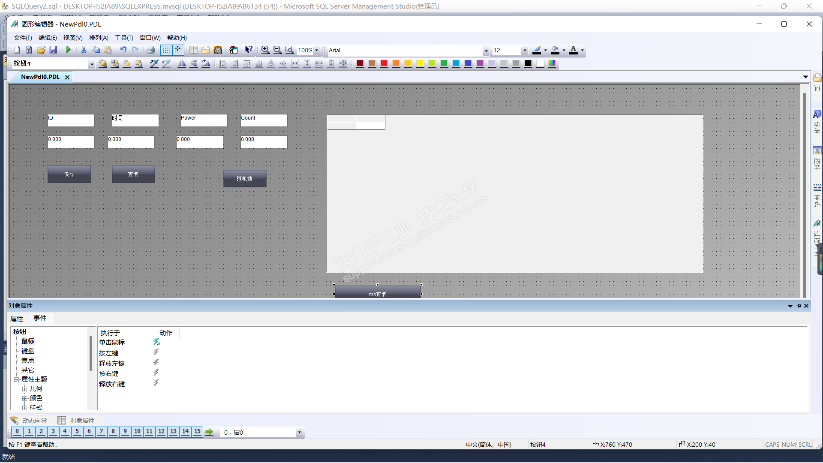This screenshot has width=823, height=463.
Task: Click the undo arrow icon
Action: point(123,50)
